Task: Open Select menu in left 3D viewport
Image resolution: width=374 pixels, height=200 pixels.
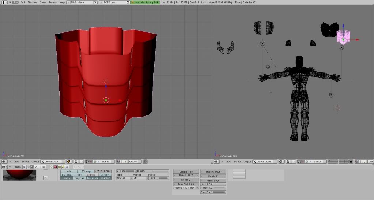Action: click(25, 161)
